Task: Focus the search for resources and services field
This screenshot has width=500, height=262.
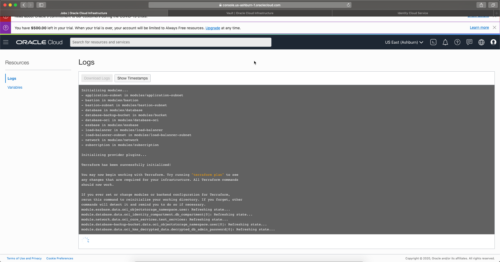Action: [x=171, y=42]
